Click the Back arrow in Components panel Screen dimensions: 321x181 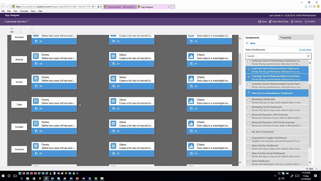(x=247, y=43)
